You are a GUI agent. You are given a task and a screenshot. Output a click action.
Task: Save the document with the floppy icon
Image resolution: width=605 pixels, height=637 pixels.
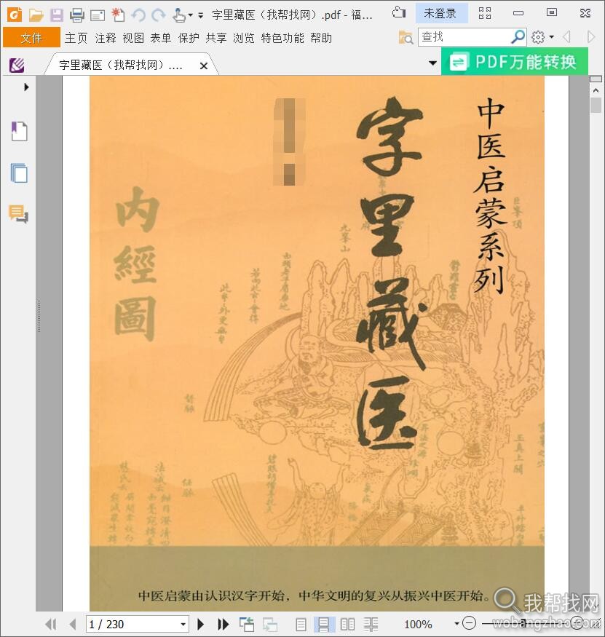[57, 15]
